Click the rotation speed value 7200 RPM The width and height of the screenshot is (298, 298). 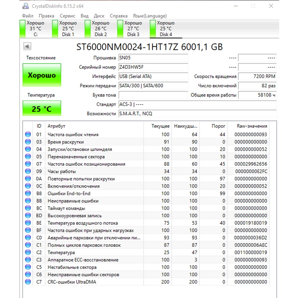pos(257,76)
